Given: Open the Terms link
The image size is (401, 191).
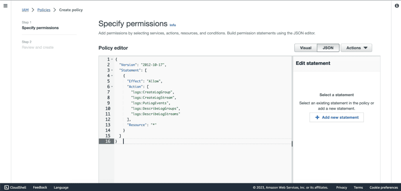Looking at the screenshot, I should coord(358,187).
